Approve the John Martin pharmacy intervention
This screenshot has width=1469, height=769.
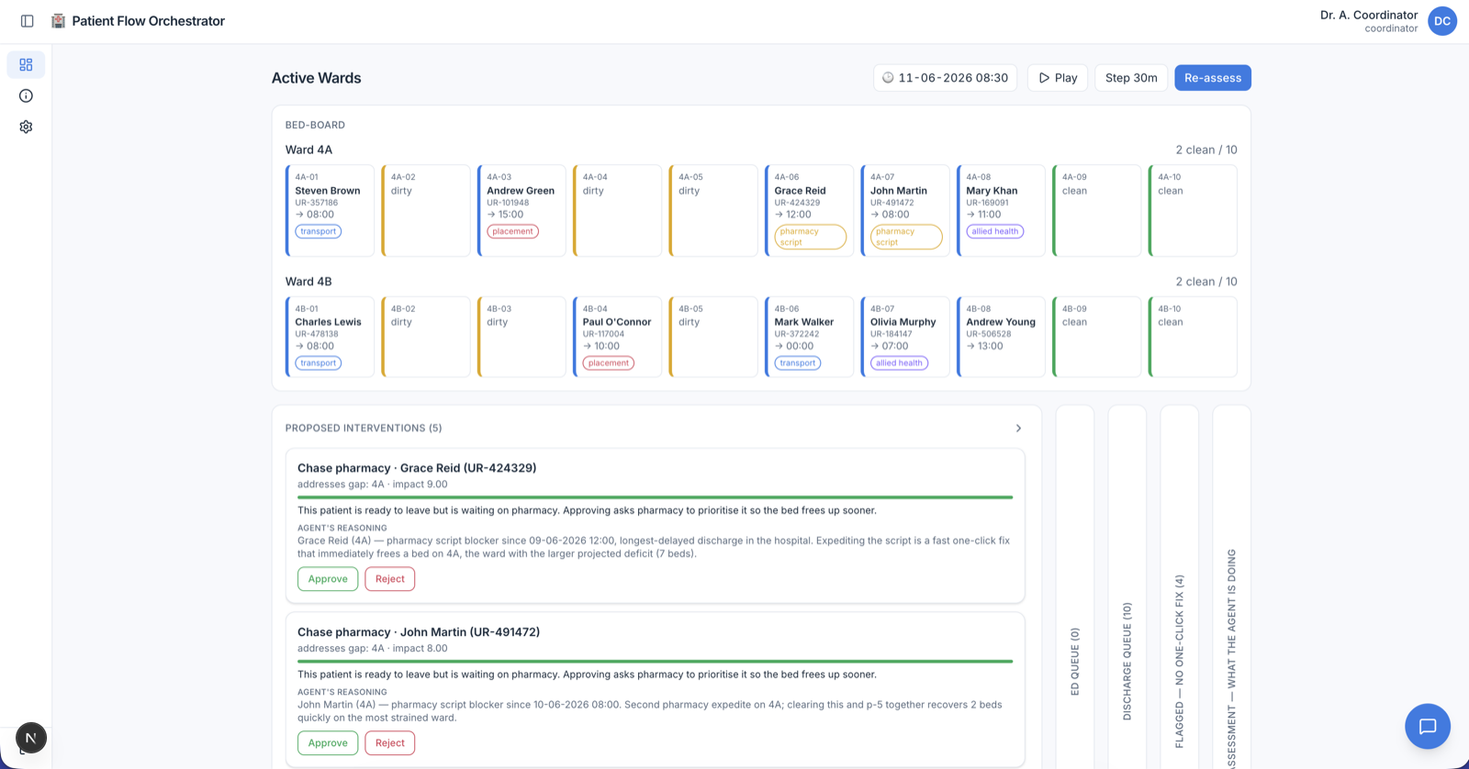(x=328, y=743)
